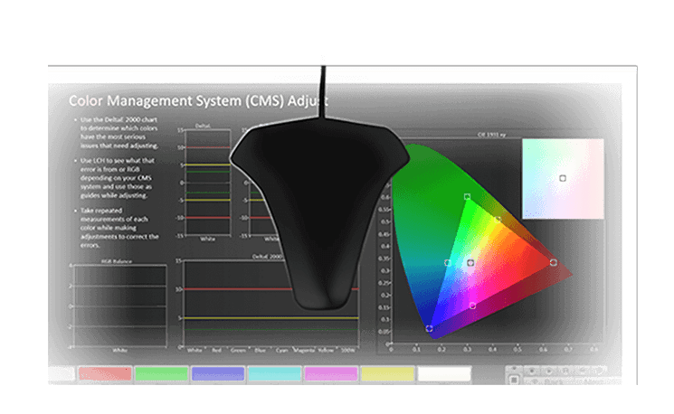Select the cyan color swatch

pos(274,374)
